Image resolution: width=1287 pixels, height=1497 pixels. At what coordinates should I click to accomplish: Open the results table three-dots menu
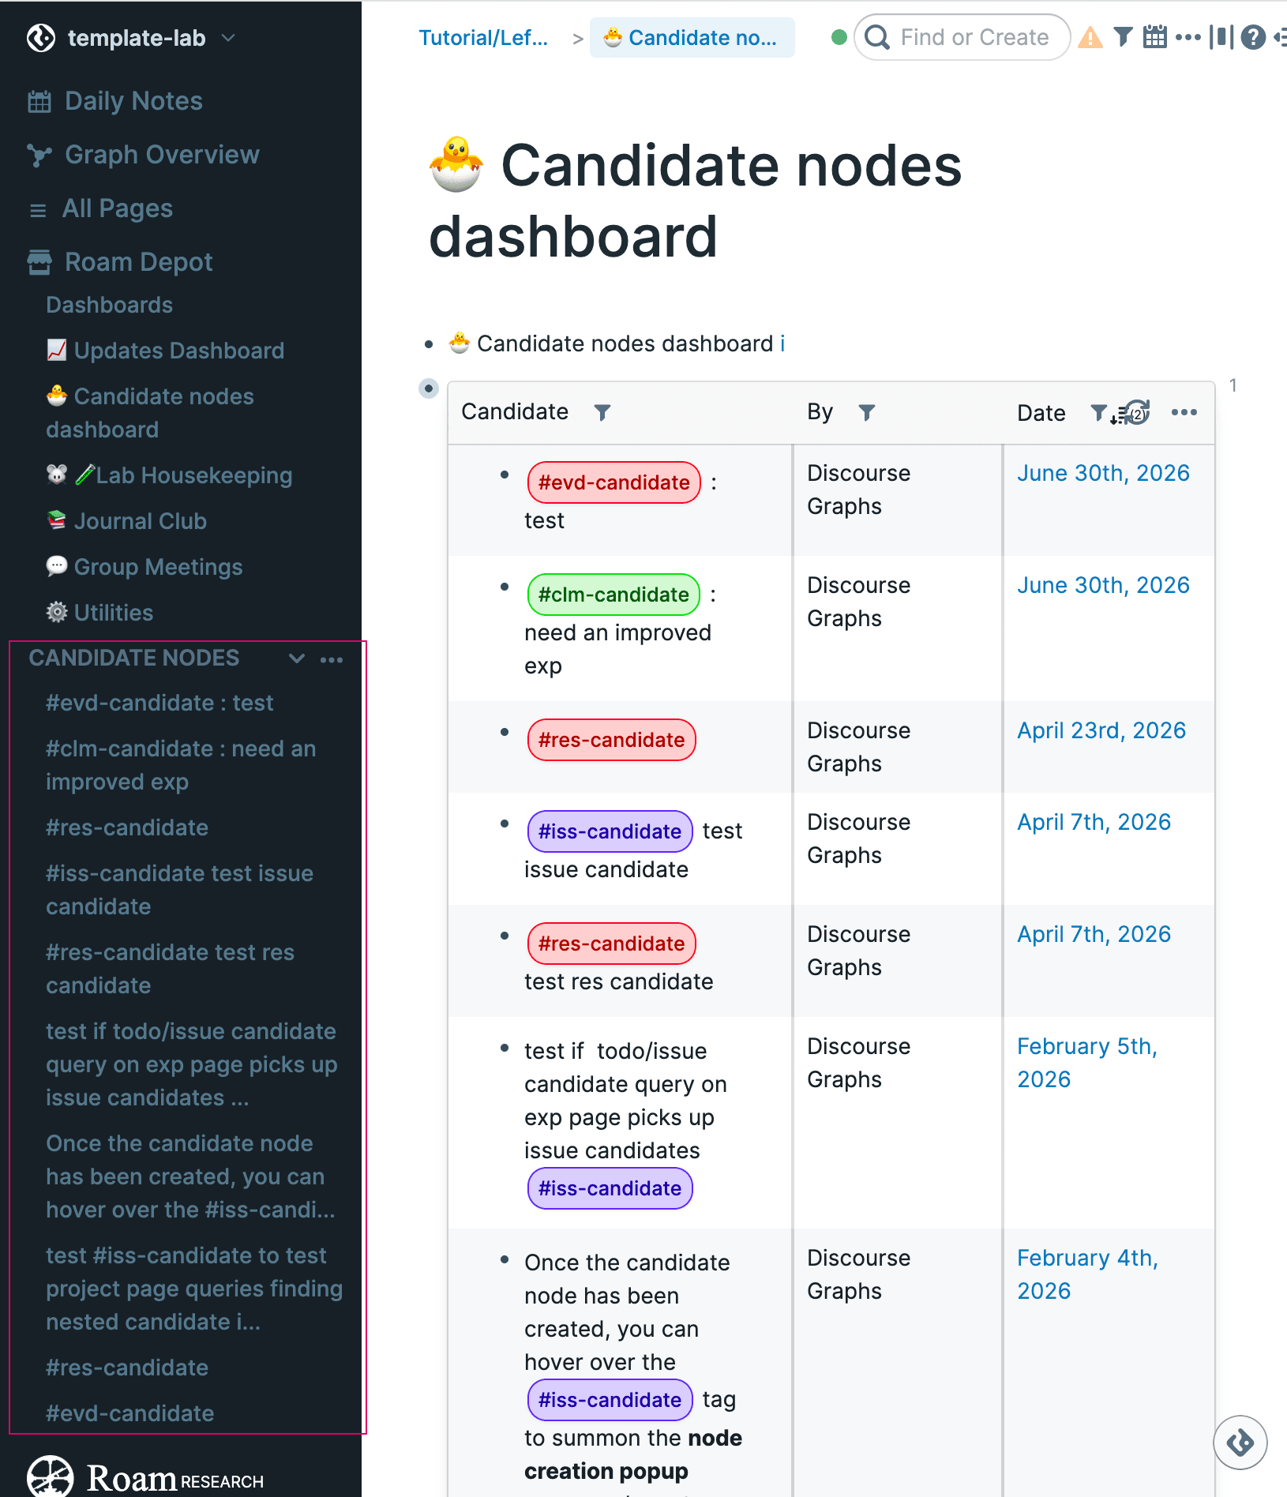click(1184, 412)
